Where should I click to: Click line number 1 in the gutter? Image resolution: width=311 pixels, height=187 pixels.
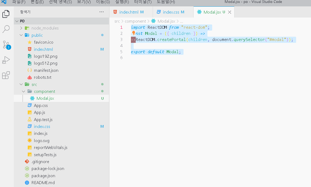121,27
